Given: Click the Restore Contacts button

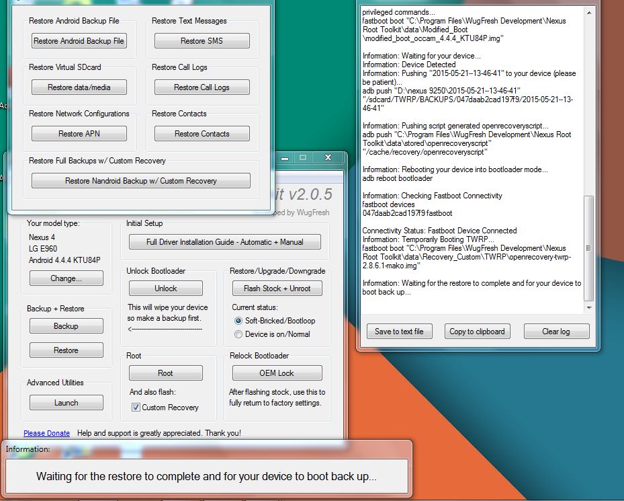Looking at the screenshot, I should pyautogui.click(x=202, y=134).
